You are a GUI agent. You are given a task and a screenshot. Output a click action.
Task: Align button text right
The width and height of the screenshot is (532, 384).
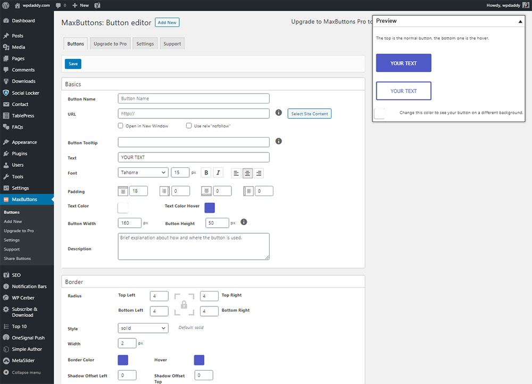click(x=259, y=173)
